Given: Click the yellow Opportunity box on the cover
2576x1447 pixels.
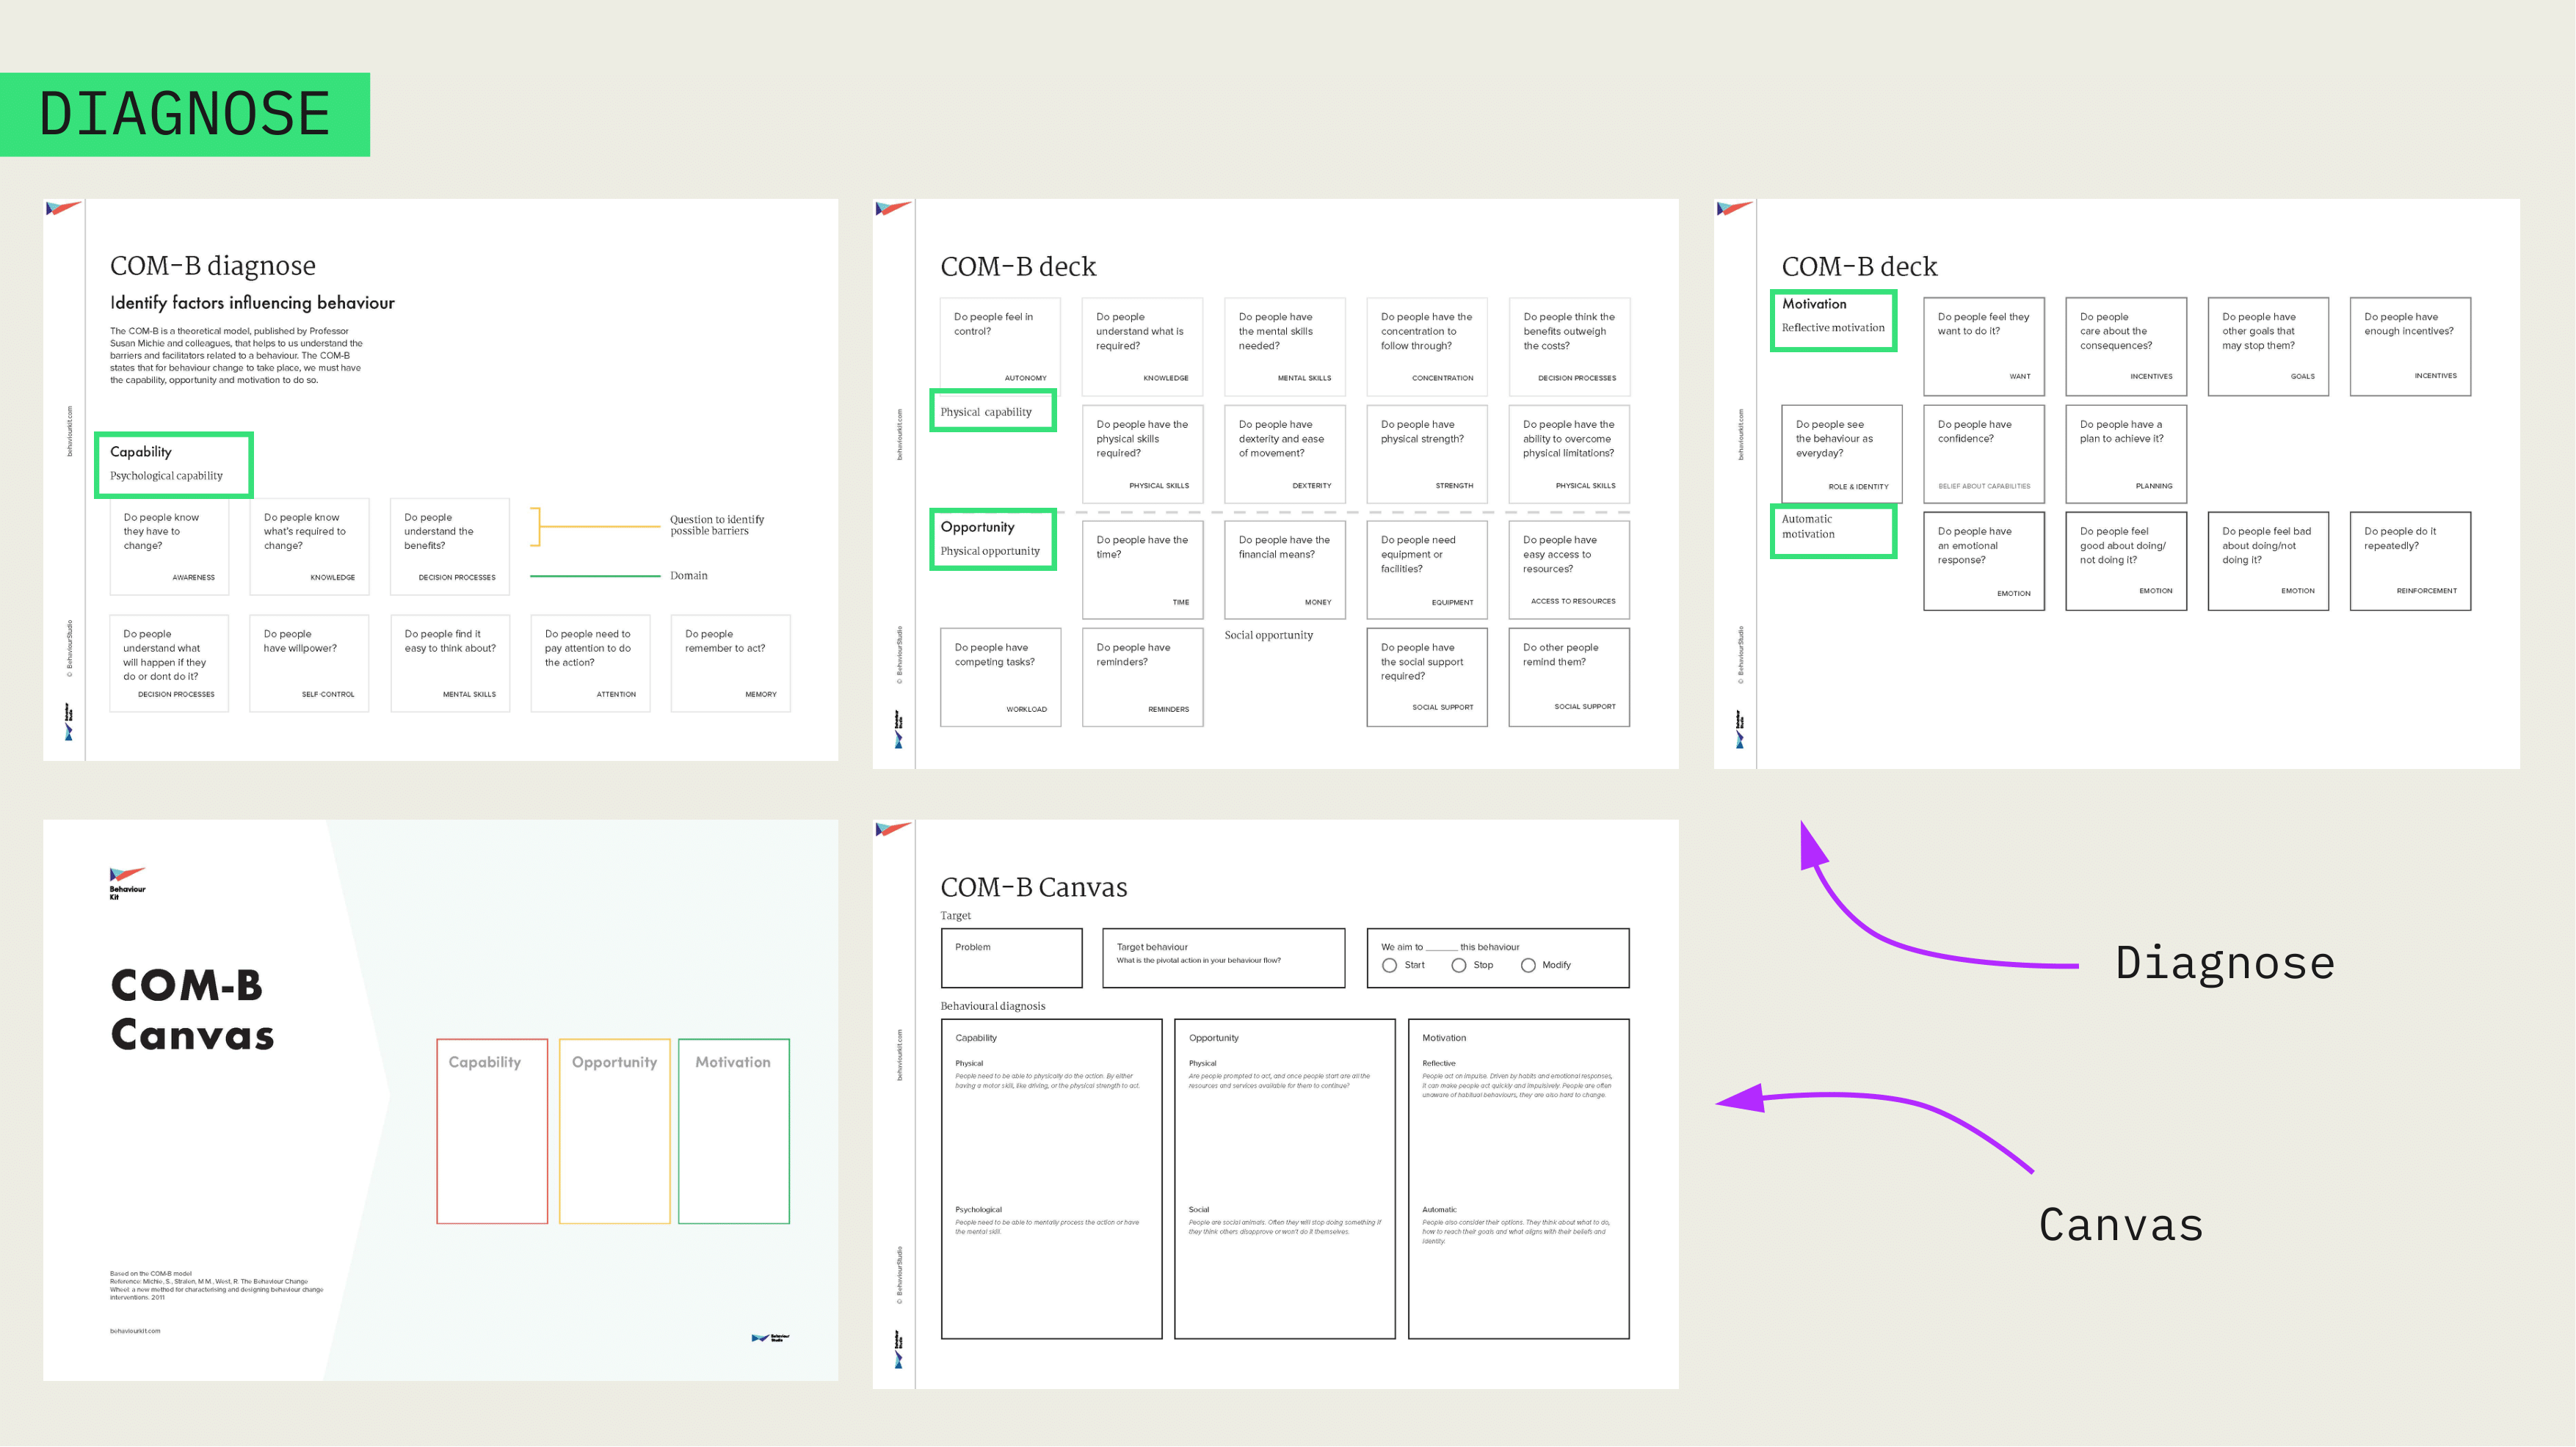Looking at the screenshot, I should click(614, 1130).
